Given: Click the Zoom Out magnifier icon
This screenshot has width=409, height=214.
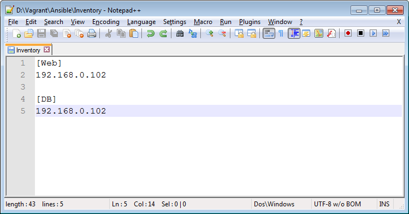Looking at the screenshot, I should 222,33.
